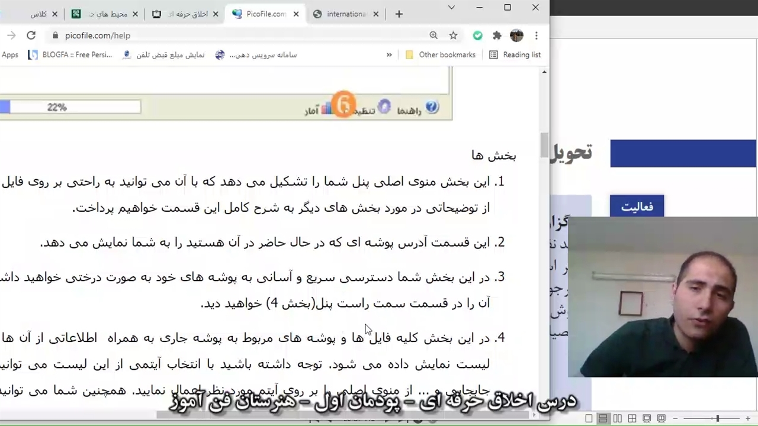This screenshot has height=426, width=758.
Task: Toggle the four-page grid view layout
Action: [632, 419]
